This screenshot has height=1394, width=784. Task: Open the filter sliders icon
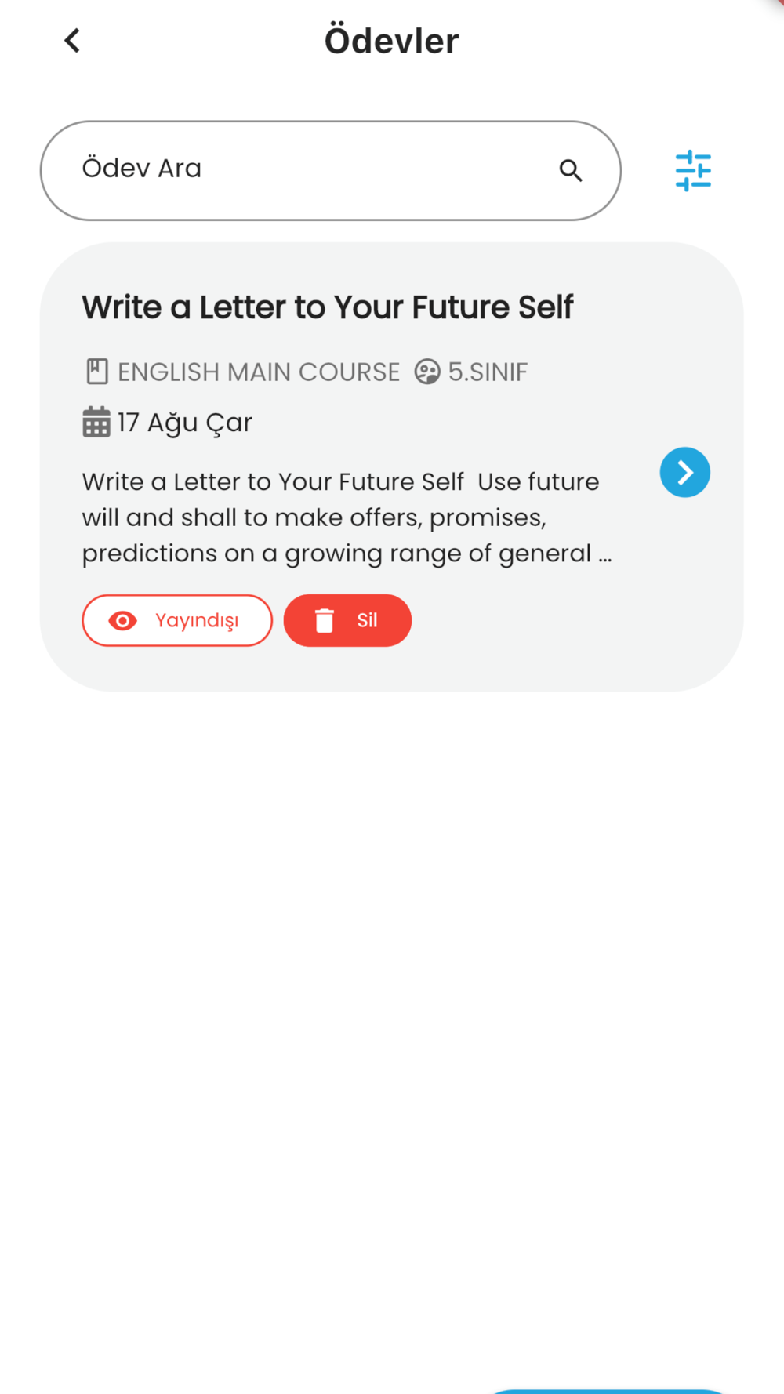tap(693, 170)
